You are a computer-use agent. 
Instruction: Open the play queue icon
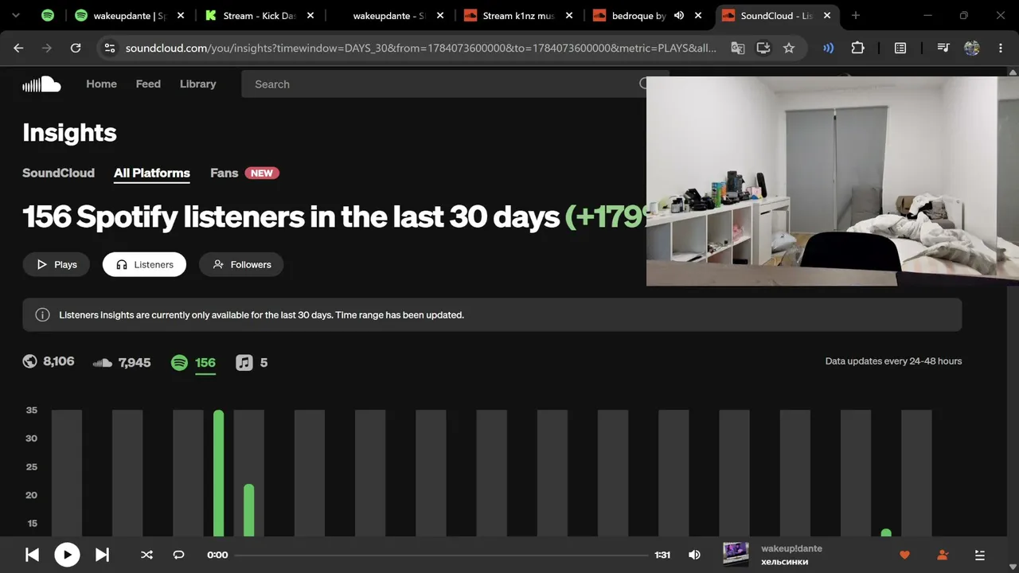pyautogui.click(x=980, y=555)
